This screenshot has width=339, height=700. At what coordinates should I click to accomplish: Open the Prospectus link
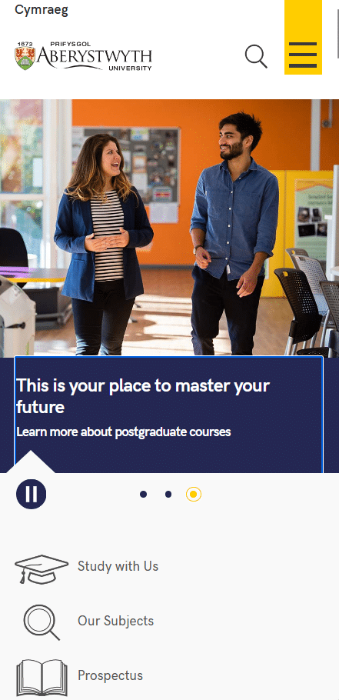[x=110, y=675]
